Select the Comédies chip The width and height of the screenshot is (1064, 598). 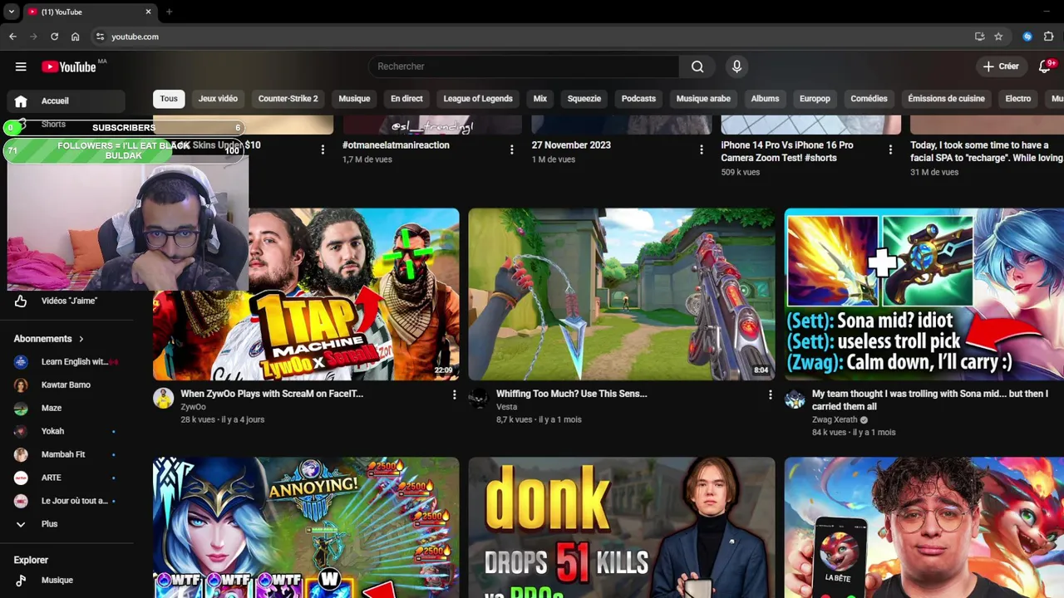869,99
